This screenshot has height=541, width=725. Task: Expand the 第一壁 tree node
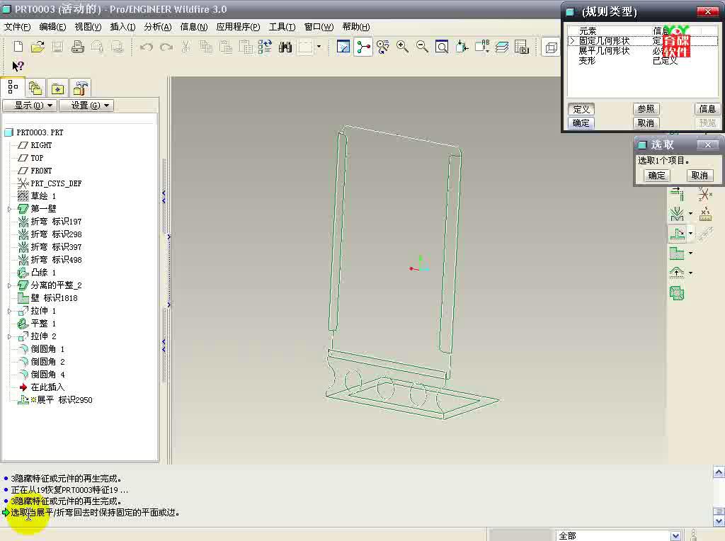pyautogui.click(x=9, y=209)
